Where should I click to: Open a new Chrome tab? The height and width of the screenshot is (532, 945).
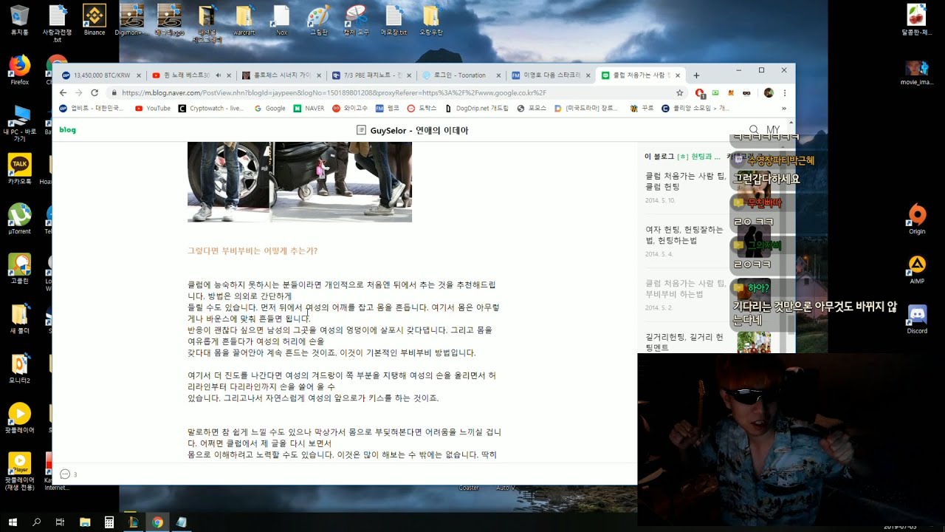tap(696, 75)
